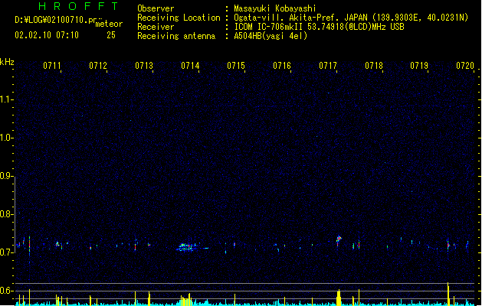Click the bright meteor echo near 0717
482x306 pixels.
tap(339, 239)
